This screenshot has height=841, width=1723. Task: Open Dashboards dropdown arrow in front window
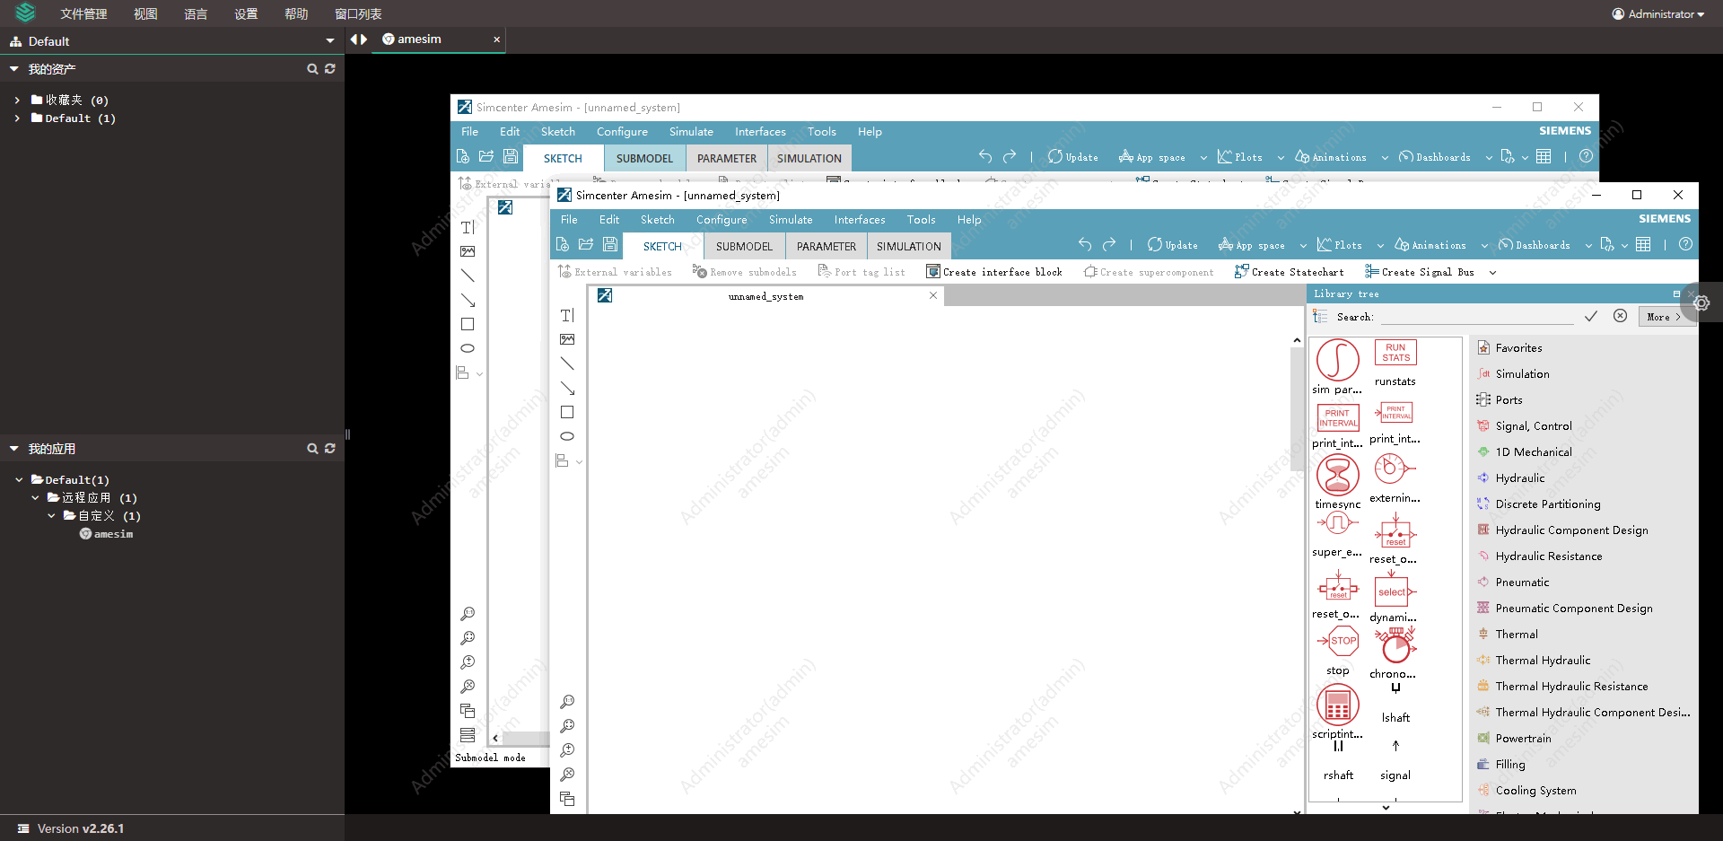pyautogui.click(x=1588, y=246)
